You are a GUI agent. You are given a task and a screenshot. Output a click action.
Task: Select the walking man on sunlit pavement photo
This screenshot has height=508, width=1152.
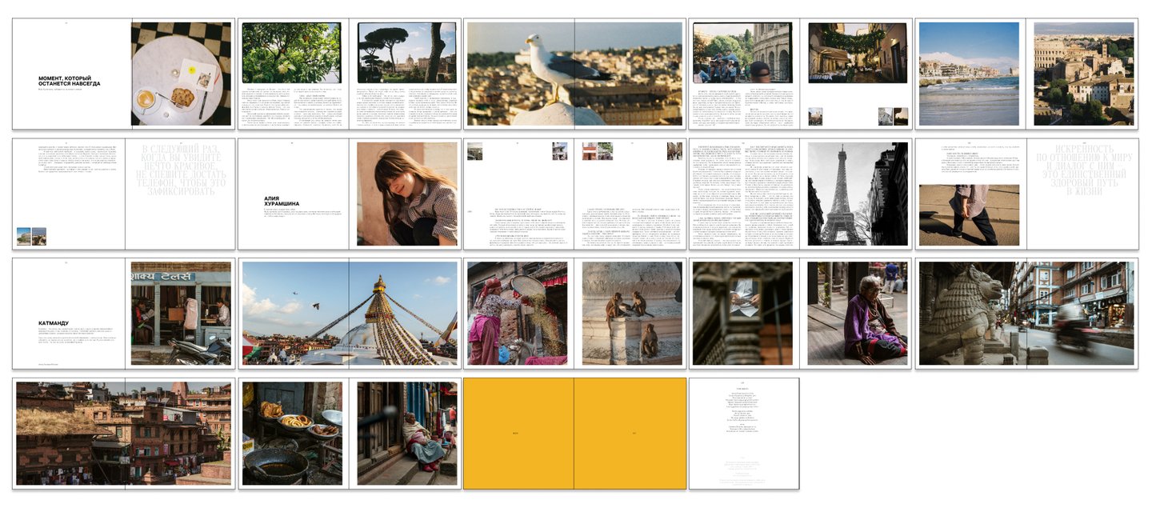pos(969,214)
